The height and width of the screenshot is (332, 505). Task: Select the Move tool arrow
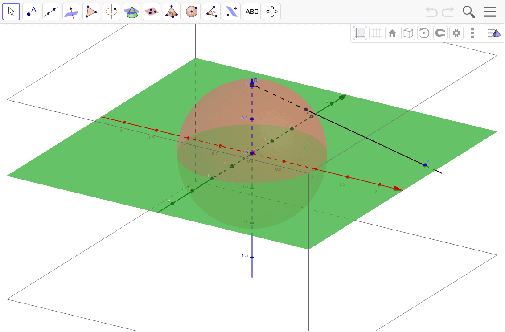click(x=11, y=12)
